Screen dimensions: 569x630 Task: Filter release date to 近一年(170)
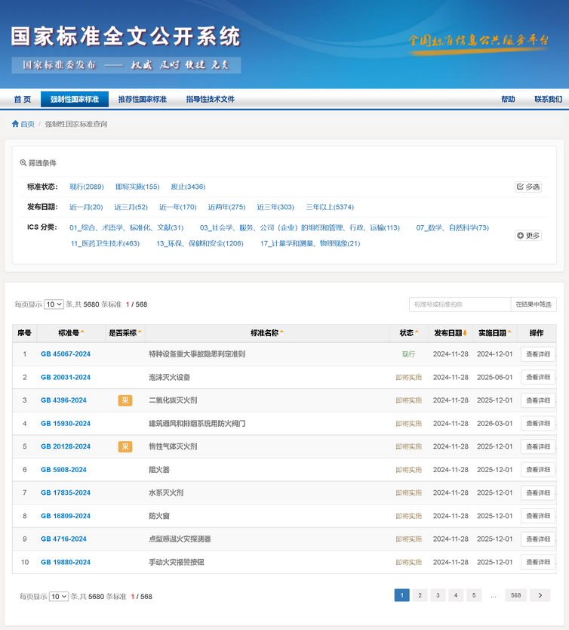point(177,207)
